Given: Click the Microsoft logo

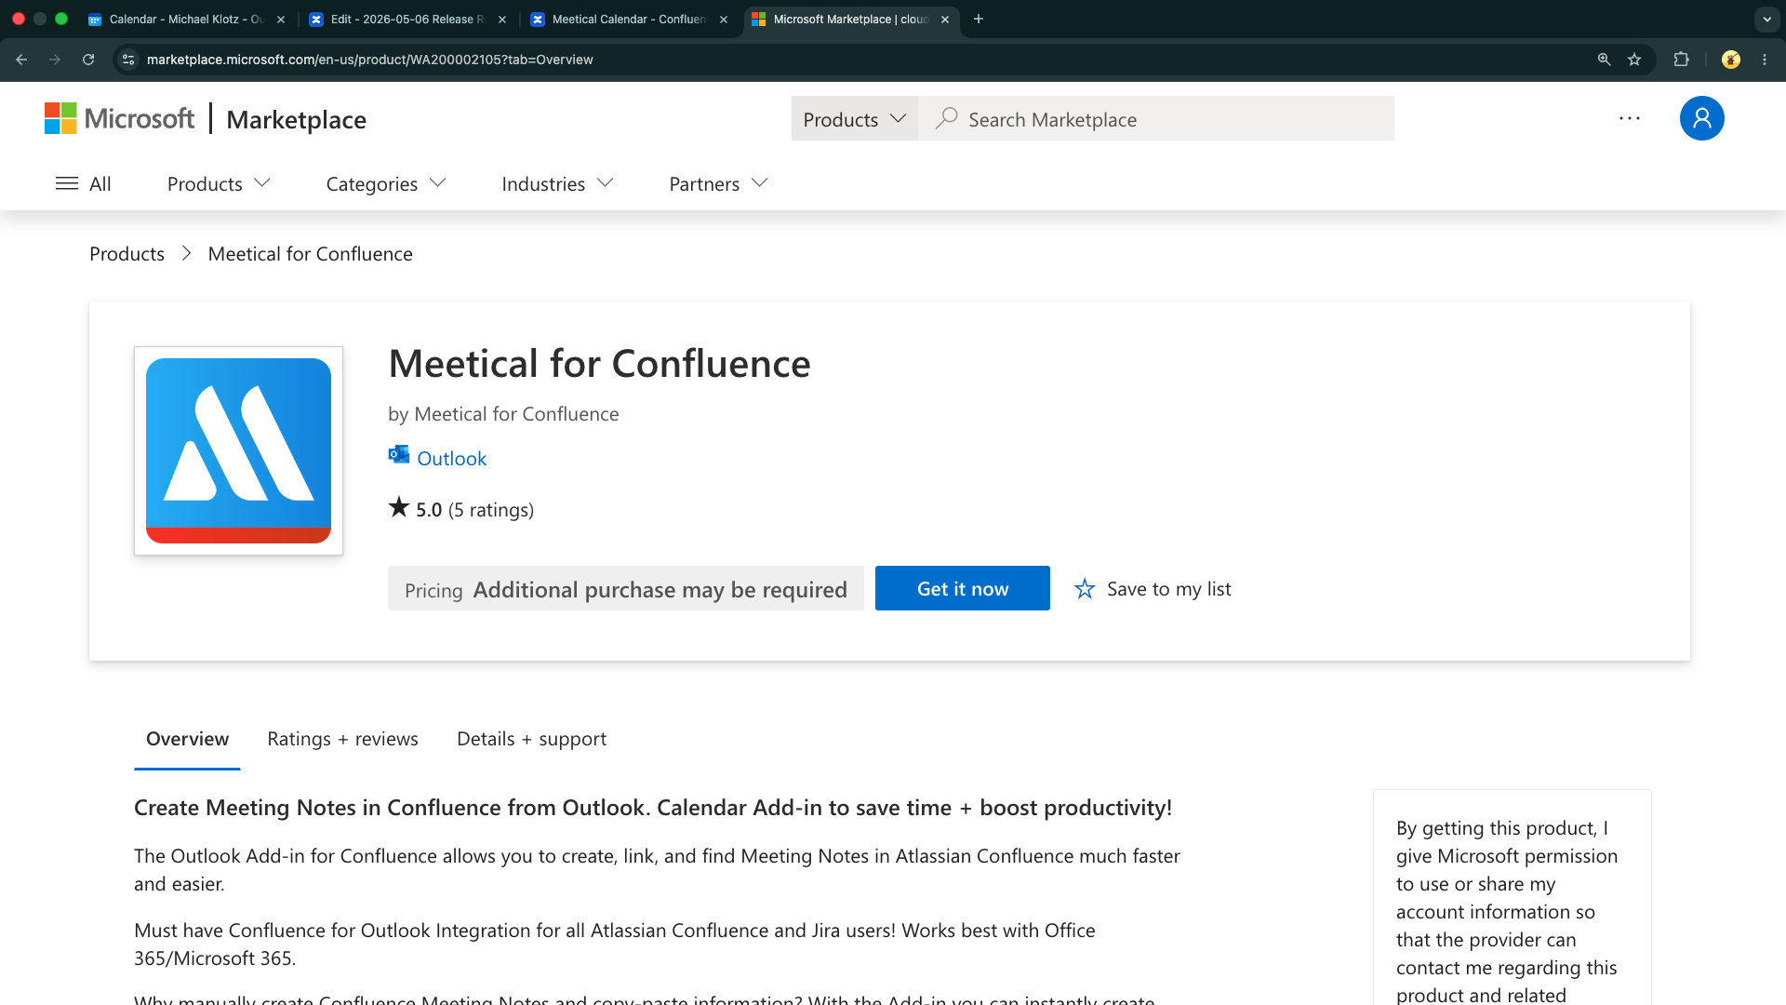Looking at the screenshot, I should (x=119, y=118).
